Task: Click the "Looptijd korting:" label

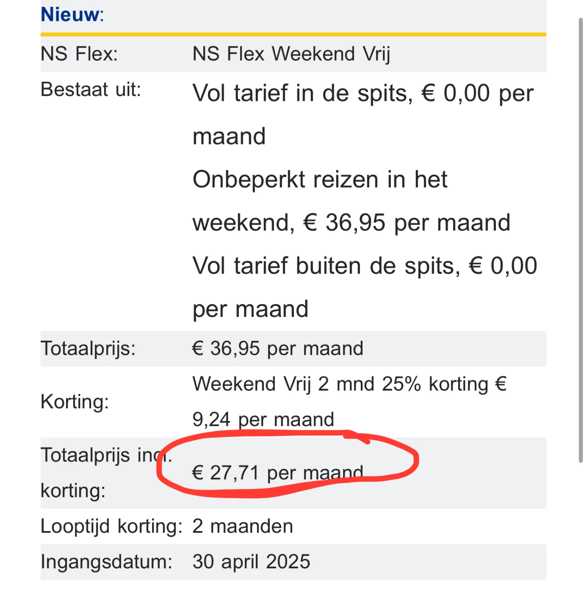Action: [x=111, y=527]
